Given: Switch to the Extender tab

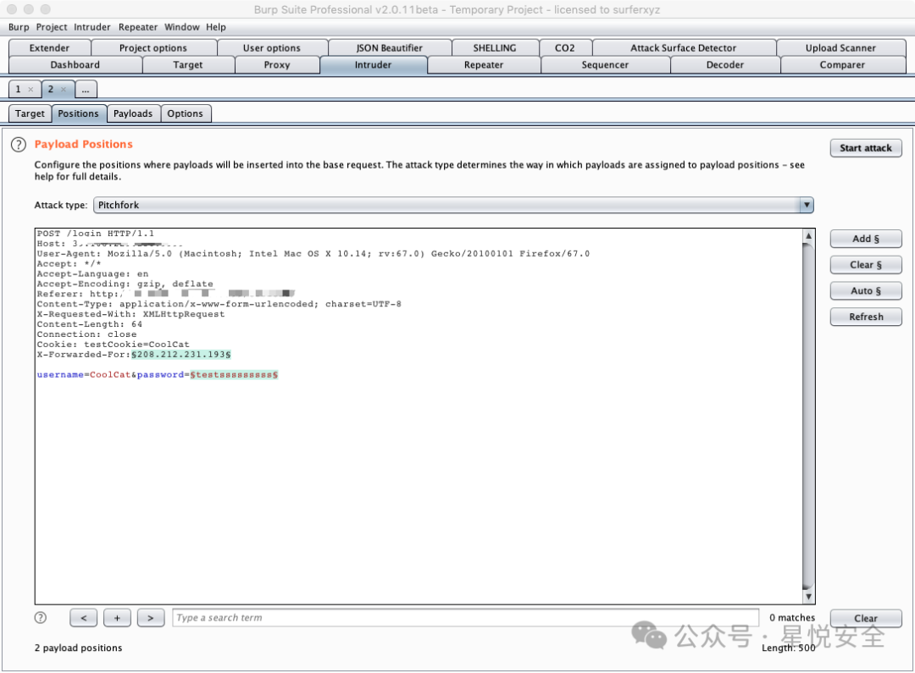Looking at the screenshot, I should [50, 47].
